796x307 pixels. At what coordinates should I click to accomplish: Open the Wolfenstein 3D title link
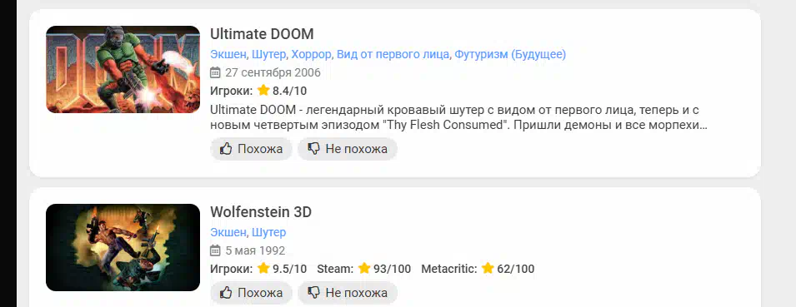click(261, 212)
